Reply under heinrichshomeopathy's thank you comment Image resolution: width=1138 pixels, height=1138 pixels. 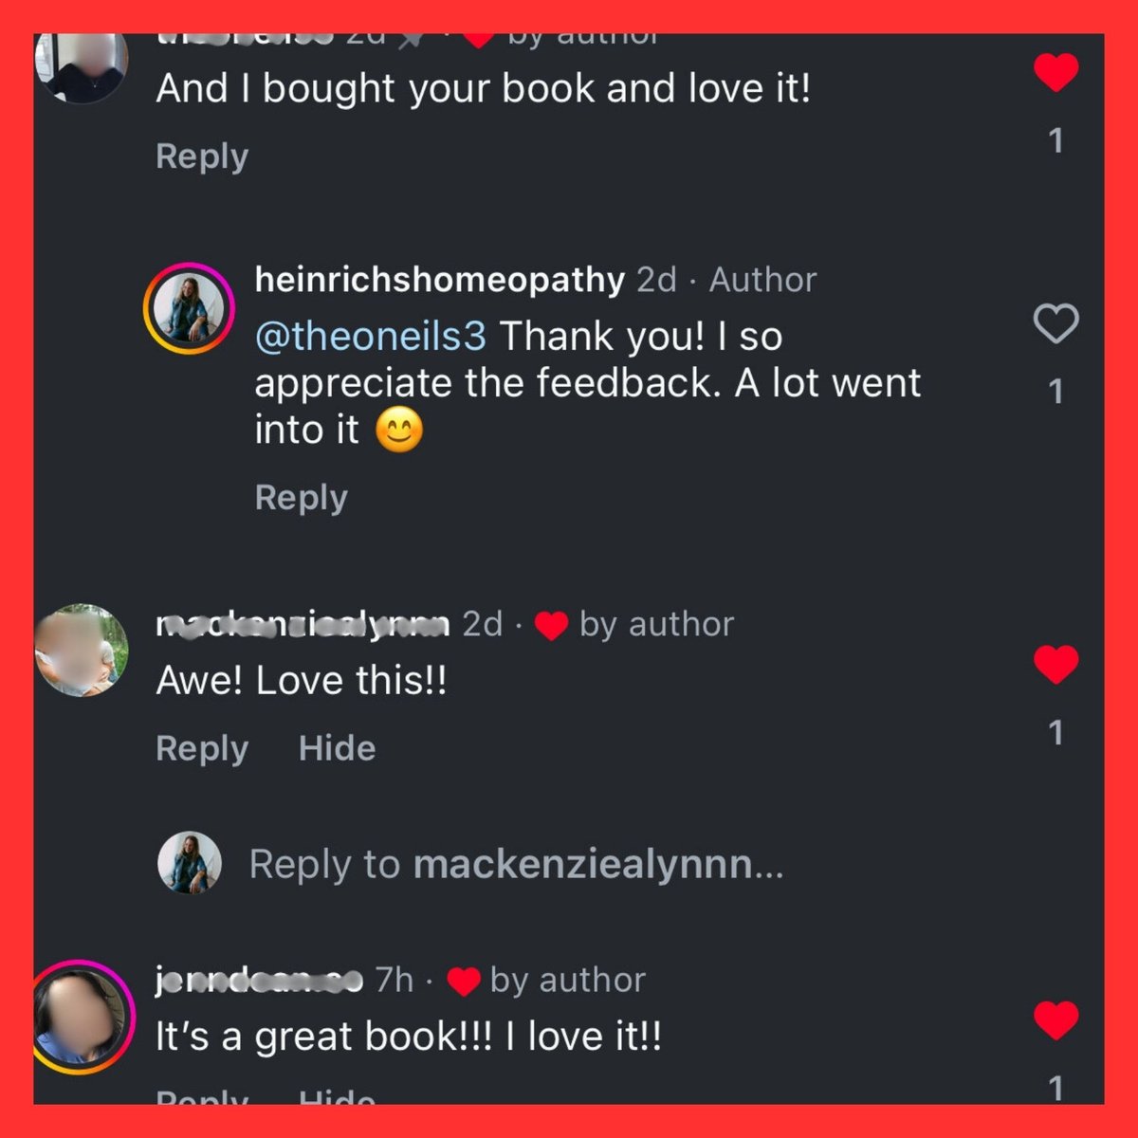tap(302, 498)
